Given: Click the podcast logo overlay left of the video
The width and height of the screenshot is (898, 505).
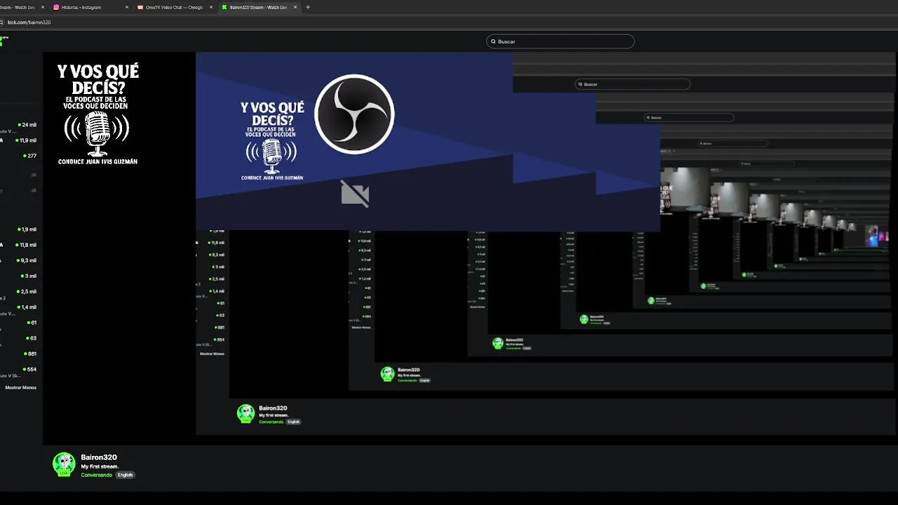Looking at the screenshot, I should click(98, 114).
